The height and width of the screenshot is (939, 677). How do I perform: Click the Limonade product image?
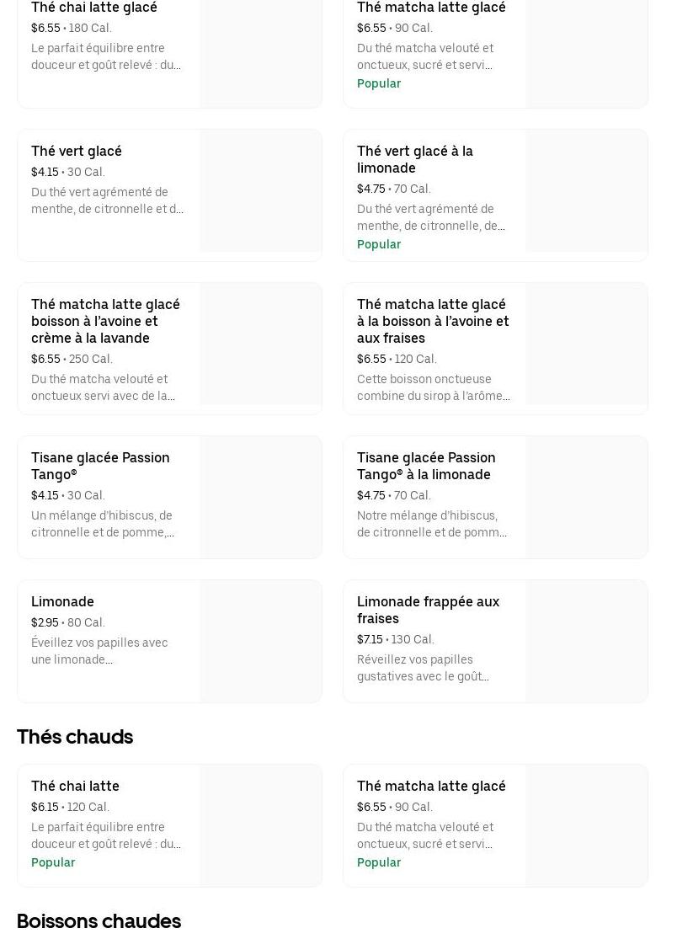click(x=261, y=641)
